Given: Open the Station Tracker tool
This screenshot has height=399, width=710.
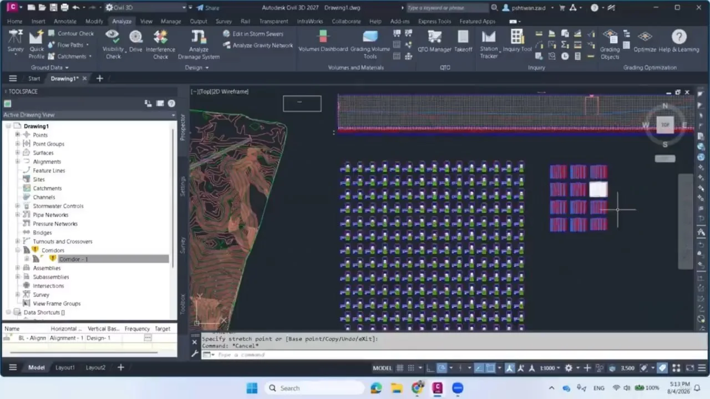Looking at the screenshot, I should pos(489,44).
